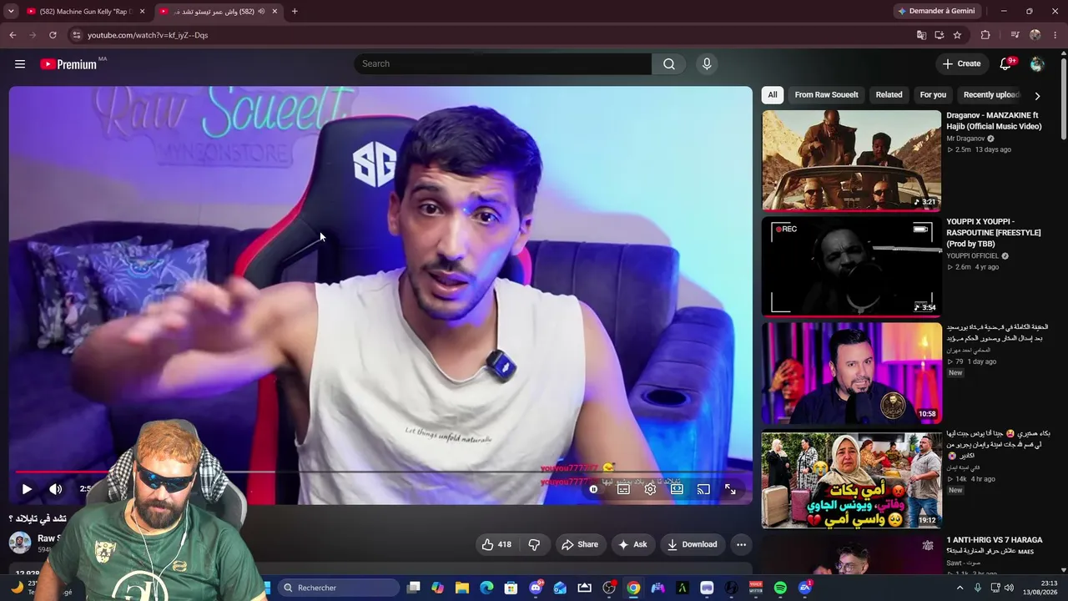Open more actions ellipsis below video
The width and height of the screenshot is (1068, 601).
pos(741,544)
